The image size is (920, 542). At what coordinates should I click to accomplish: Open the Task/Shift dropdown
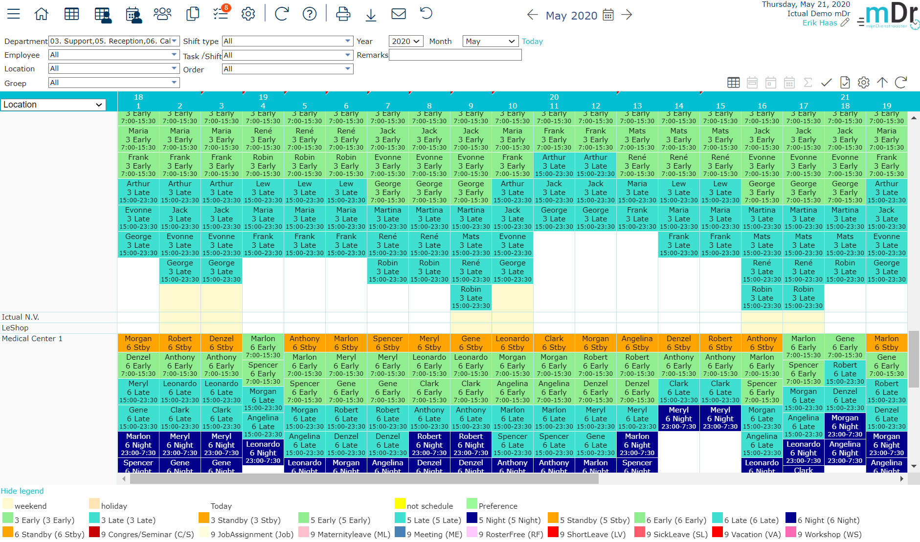tap(288, 55)
